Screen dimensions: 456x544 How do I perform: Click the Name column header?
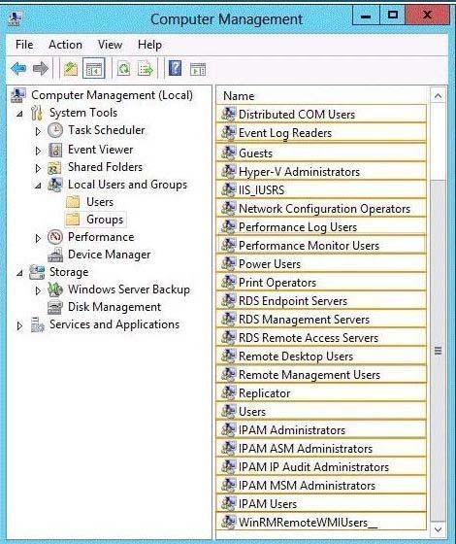[321, 96]
